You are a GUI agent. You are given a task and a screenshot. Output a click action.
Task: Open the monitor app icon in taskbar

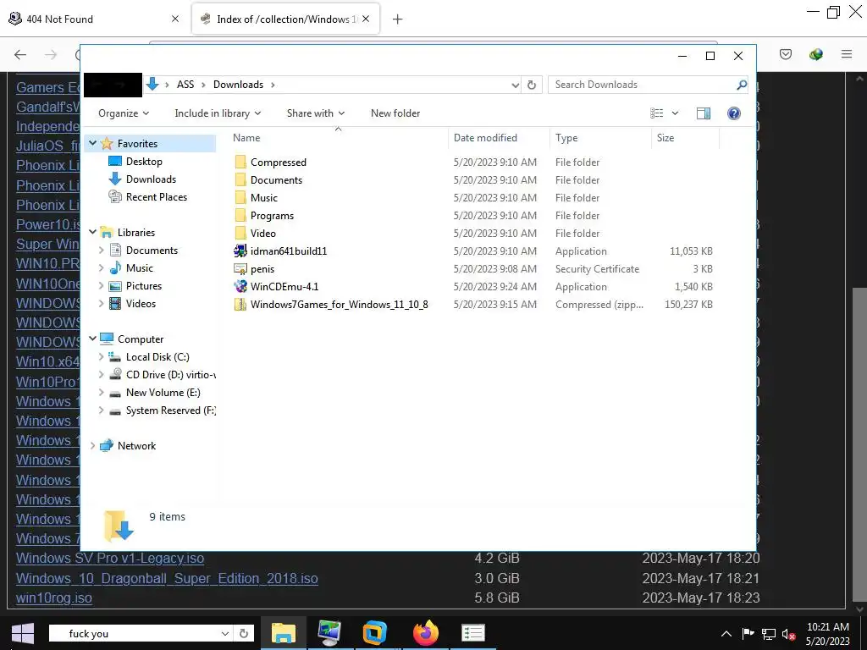point(329,633)
